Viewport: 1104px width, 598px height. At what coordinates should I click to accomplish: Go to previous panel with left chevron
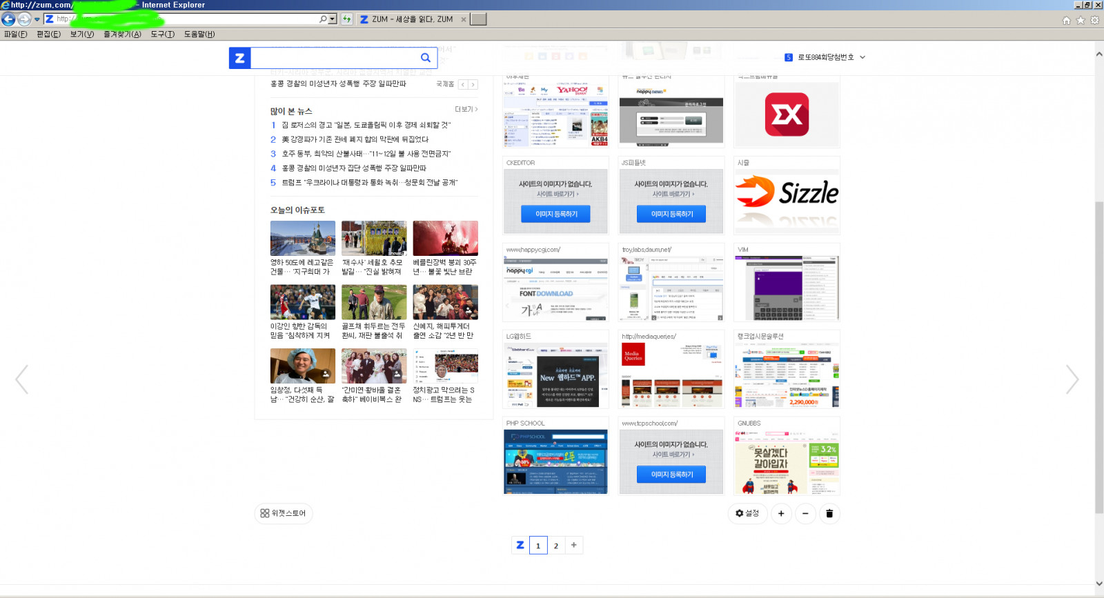(22, 379)
